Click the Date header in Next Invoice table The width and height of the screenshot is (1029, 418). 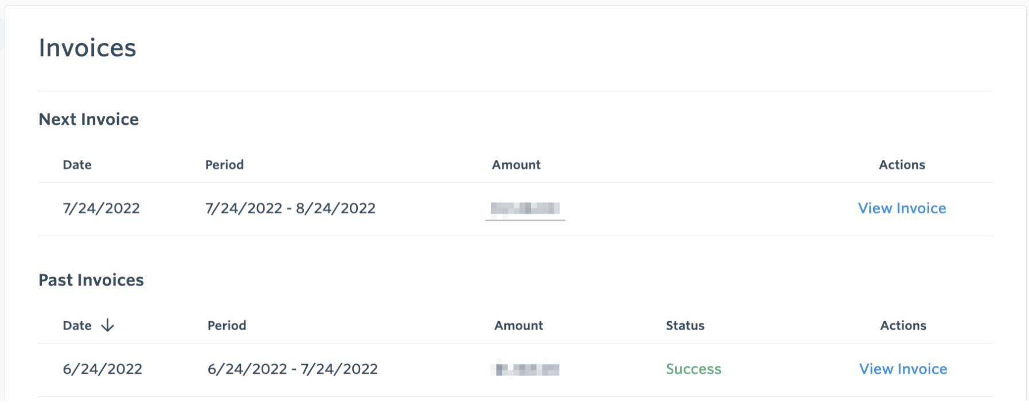[x=77, y=165]
